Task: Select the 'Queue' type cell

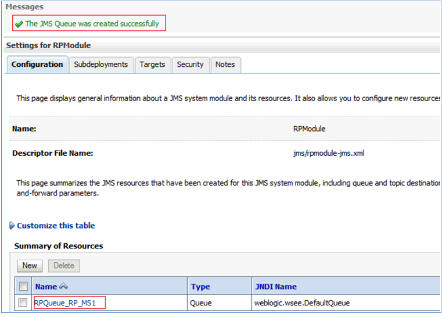Action: (201, 303)
